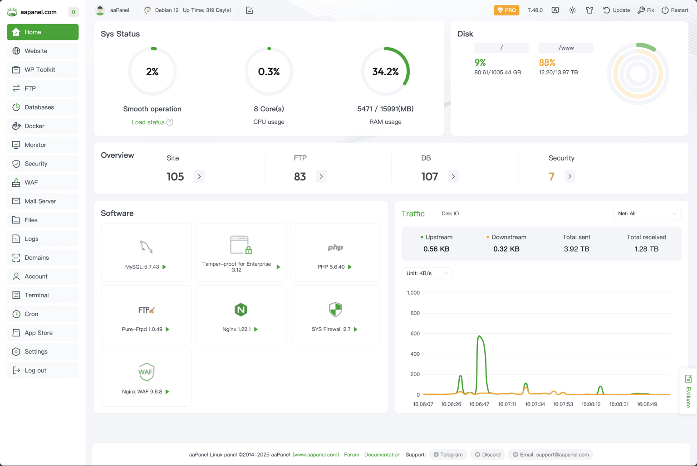The width and height of the screenshot is (697, 466).
Task: Expand Site details with its arrow
Action: point(199,176)
